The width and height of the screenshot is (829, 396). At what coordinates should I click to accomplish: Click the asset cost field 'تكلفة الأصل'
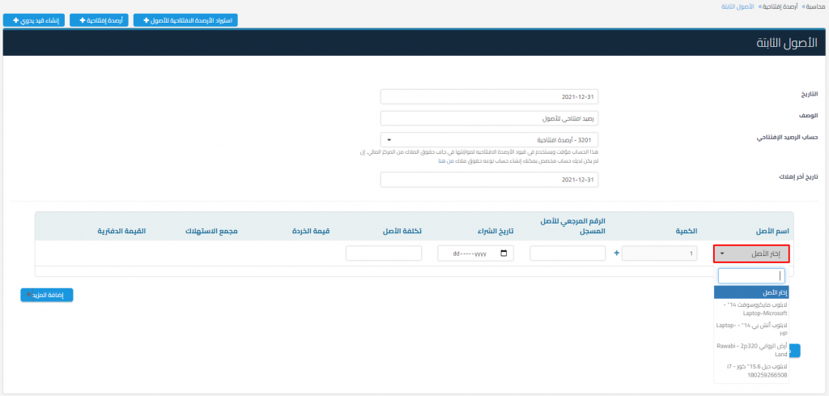click(x=384, y=253)
